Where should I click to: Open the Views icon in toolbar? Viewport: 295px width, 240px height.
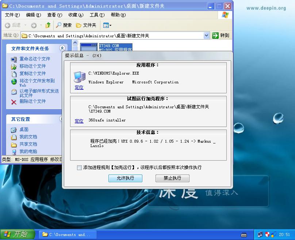(x=106, y=25)
